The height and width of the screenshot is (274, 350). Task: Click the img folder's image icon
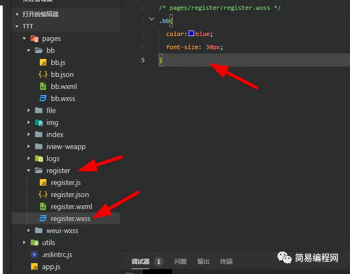click(x=39, y=123)
